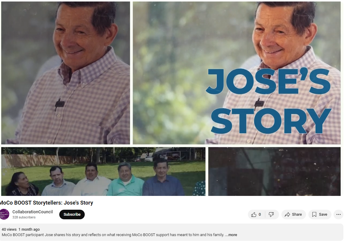Click the 40 views 1 month ago text
The image size is (347, 243).
[x=21, y=229]
